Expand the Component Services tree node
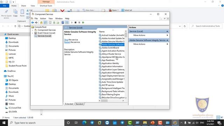The width and height of the screenshot is (224, 126). point(33,30)
